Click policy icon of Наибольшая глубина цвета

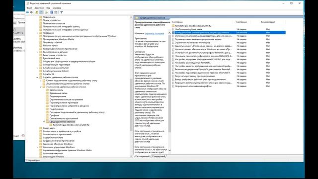tap(173, 29)
